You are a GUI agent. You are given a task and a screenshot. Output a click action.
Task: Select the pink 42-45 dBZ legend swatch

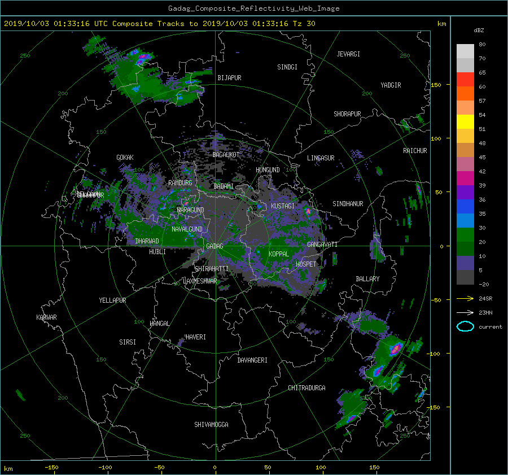[x=465, y=164]
